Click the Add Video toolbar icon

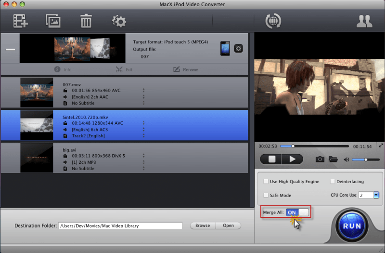21,21
